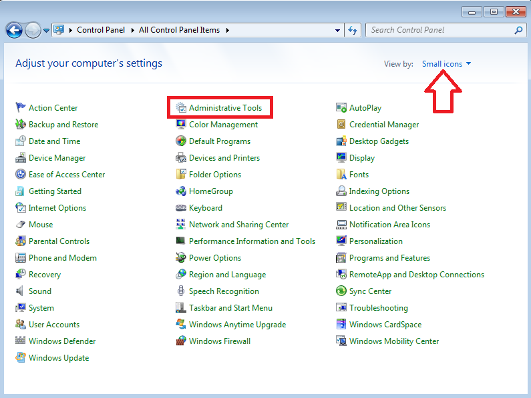Refresh the Control Panel view
Screen dimensions: 531x398
coord(353,30)
